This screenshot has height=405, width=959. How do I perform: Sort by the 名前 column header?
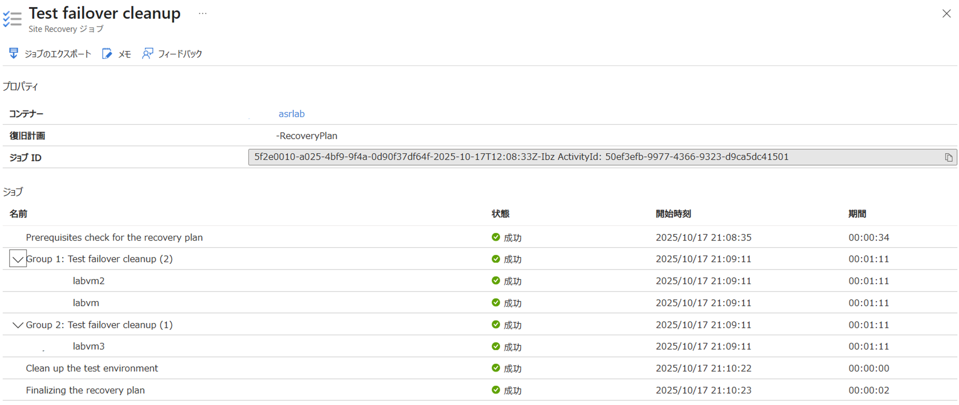pos(18,214)
